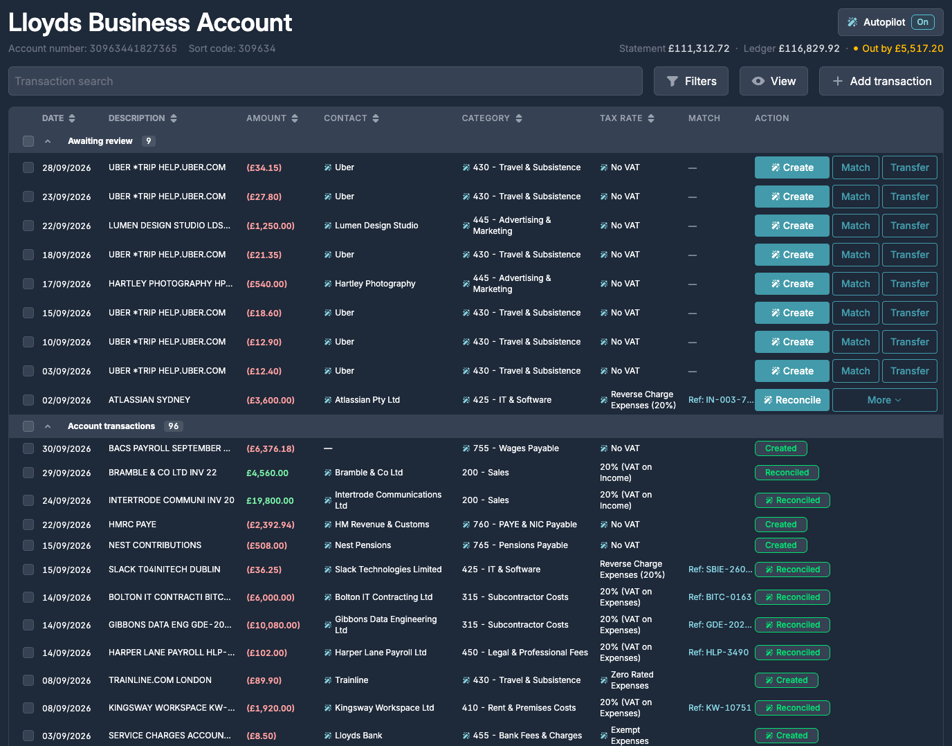The width and height of the screenshot is (952, 746).
Task: Tick the 28/09/2026 Uber row checkbox
Action: 28,167
